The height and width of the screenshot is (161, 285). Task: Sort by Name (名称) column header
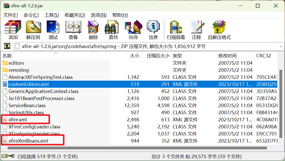(x=56, y=56)
